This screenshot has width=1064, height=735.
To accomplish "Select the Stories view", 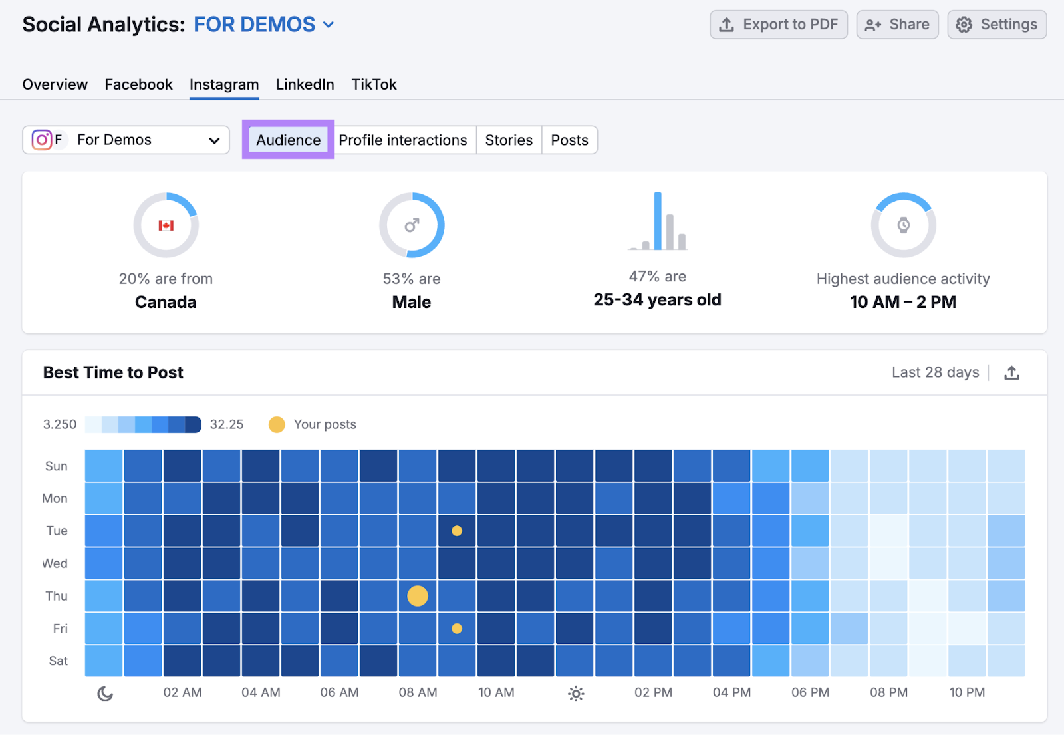I will coord(509,140).
